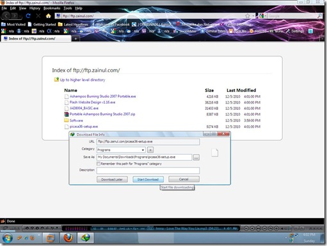Image resolution: width=327 pixels, height=246 pixels.
Task: Click the Windows Start orb
Action: click(x=7, y=238)
